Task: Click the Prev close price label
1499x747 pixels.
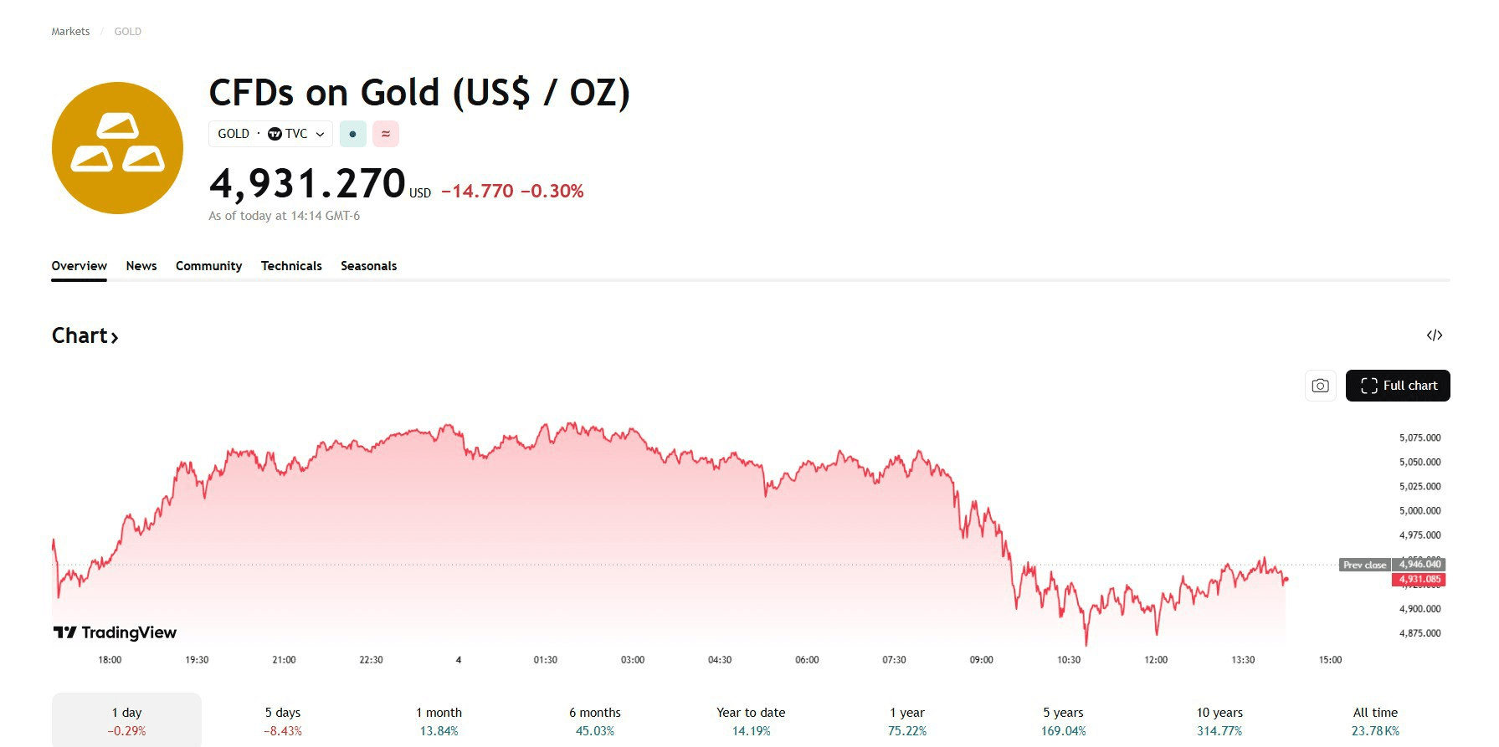Action: [x=1364, y=565]
